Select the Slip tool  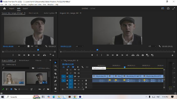tap(55, 77)
